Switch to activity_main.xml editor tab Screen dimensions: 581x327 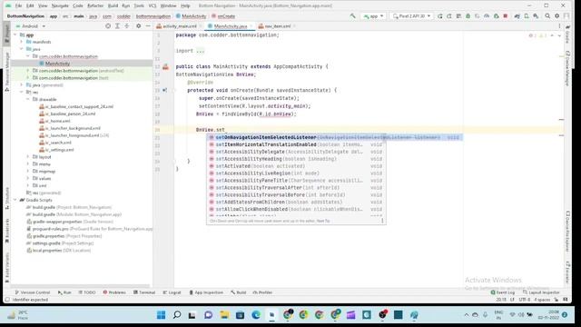pos(180,26)
